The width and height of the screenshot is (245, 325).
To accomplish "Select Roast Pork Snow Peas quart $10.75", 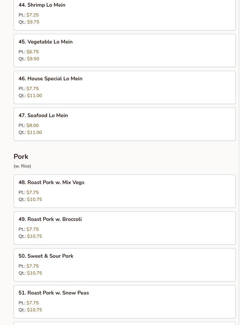I will [35, 310].
